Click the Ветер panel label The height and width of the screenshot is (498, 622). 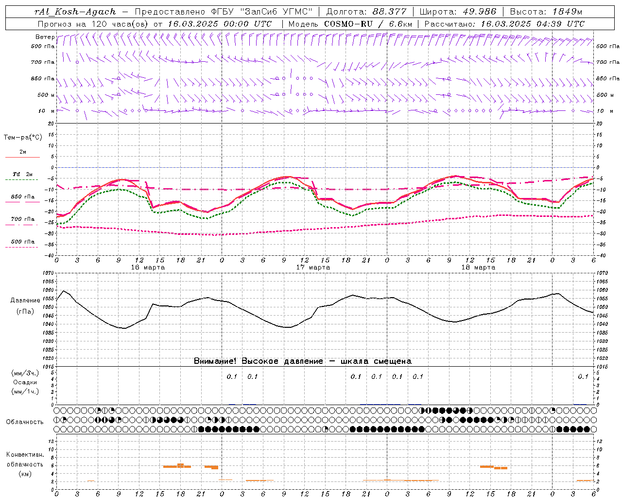click(x=45, y=37)
